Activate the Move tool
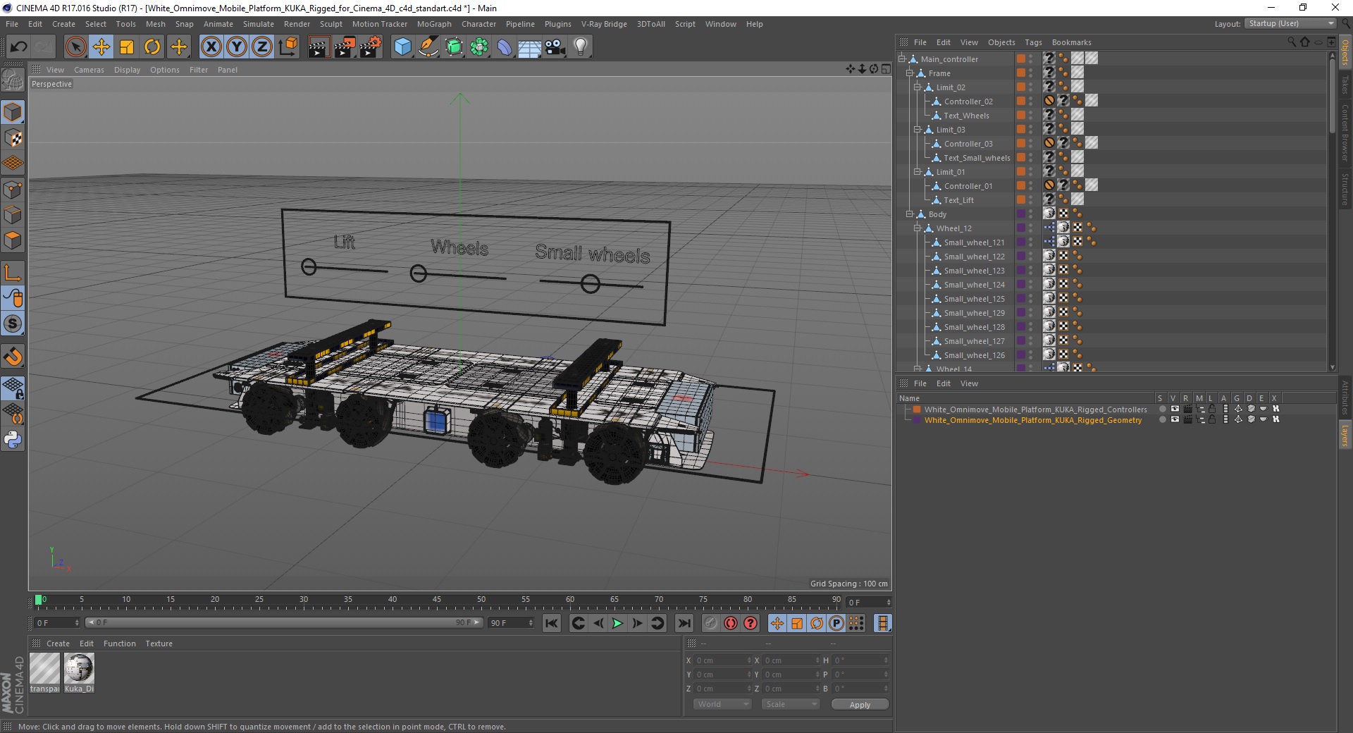The width and height of the screenshot is (1353, 733). (101, 47)
